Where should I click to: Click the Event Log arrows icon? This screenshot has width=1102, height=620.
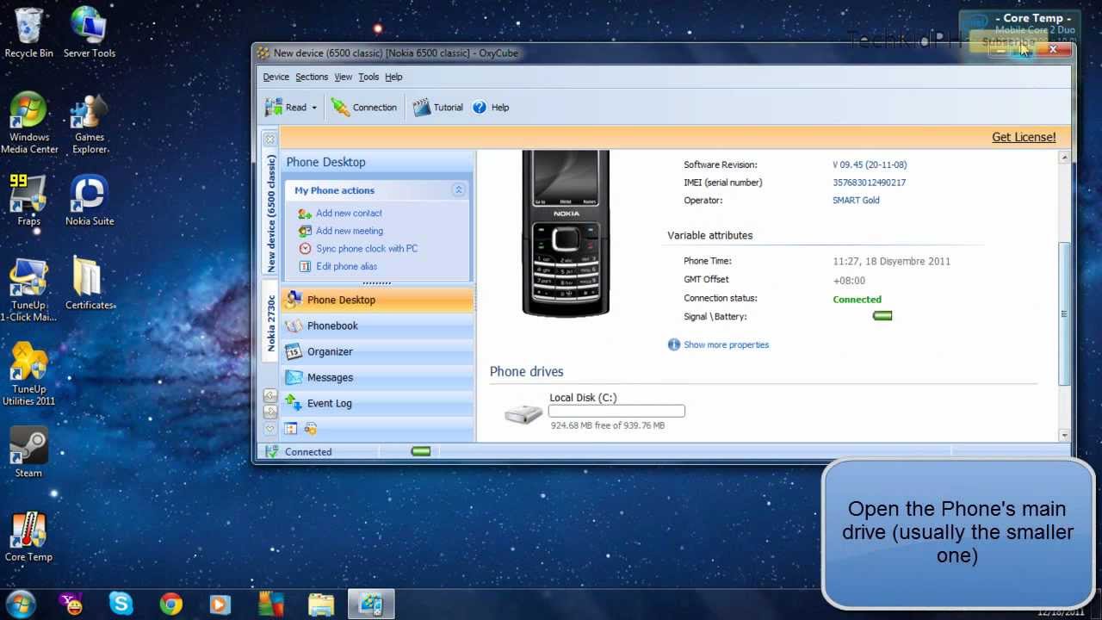coord(294,403)
